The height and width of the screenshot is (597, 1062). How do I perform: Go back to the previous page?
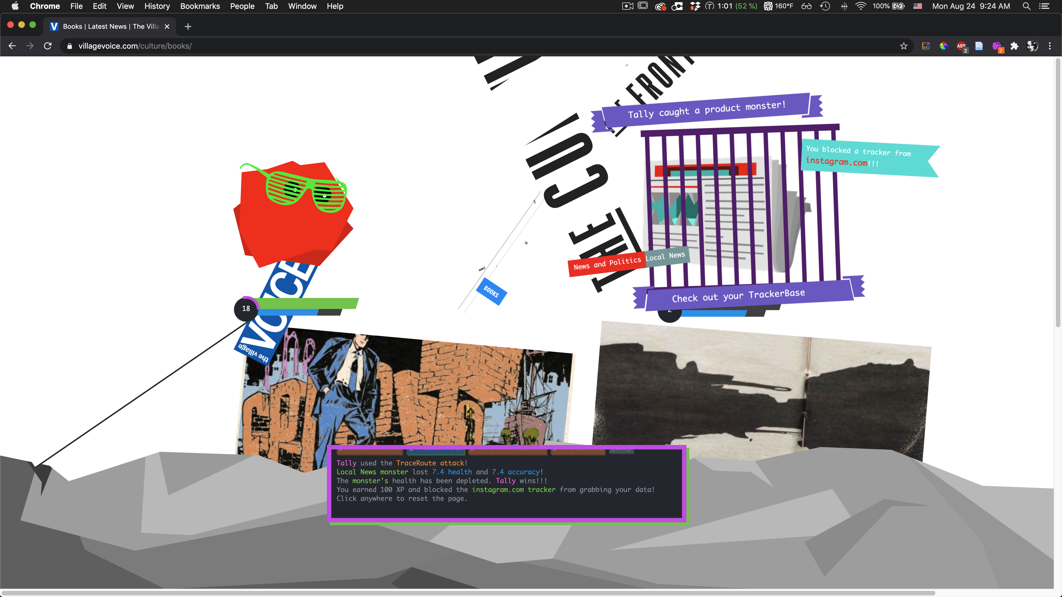(x=12, y=46)
